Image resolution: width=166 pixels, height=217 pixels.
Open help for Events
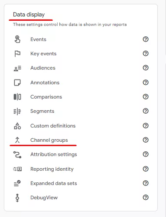click(x=146, y=39)
